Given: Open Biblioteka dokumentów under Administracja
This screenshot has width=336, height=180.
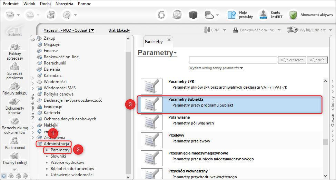Looking at the screenshot, I should (x=72, y=169).
